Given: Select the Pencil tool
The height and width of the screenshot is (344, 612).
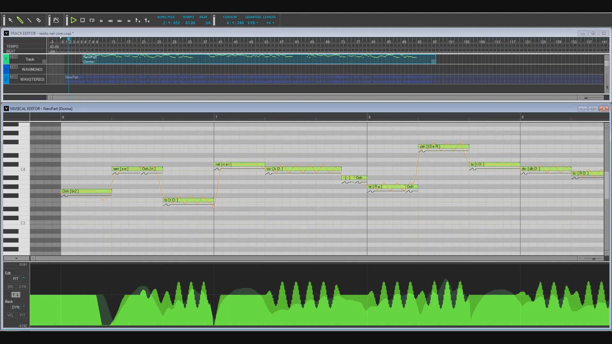Looking at the screenshot, I should point(20,20).
